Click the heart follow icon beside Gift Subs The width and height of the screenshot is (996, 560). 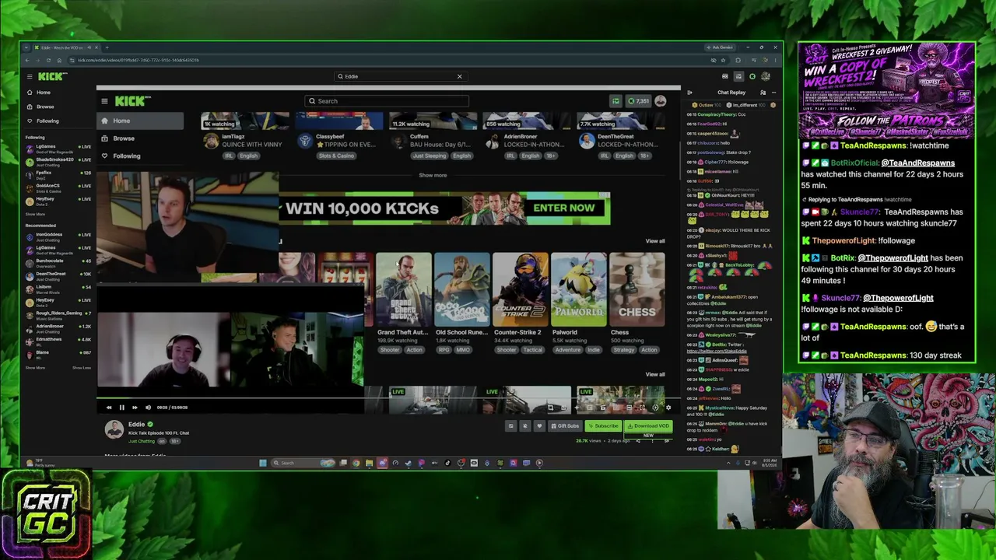538,426
